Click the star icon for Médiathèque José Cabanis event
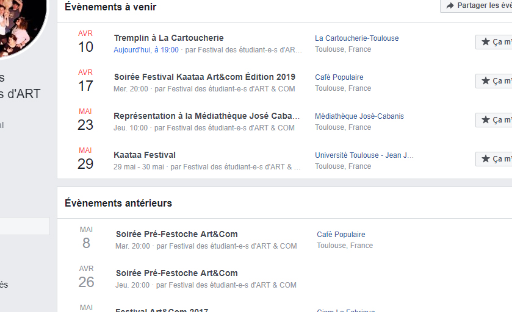512x312 pixels. tap(486, 119)
